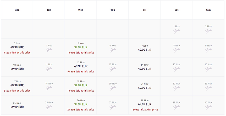Image resolution: width=226 pixels, height=116 pixels.
Task: Click the unavailable plane icon on 11 Nov
Action: (x=49, y=69)
